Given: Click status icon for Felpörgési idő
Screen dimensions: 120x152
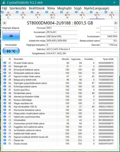Looking at the screenshot, I should pyautogui.click(x=5, y=66).
